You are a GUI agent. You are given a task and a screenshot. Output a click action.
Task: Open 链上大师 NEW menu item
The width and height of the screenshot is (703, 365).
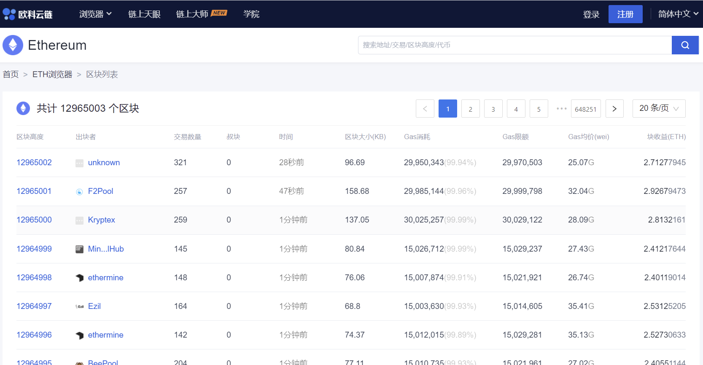pos(202,14)
